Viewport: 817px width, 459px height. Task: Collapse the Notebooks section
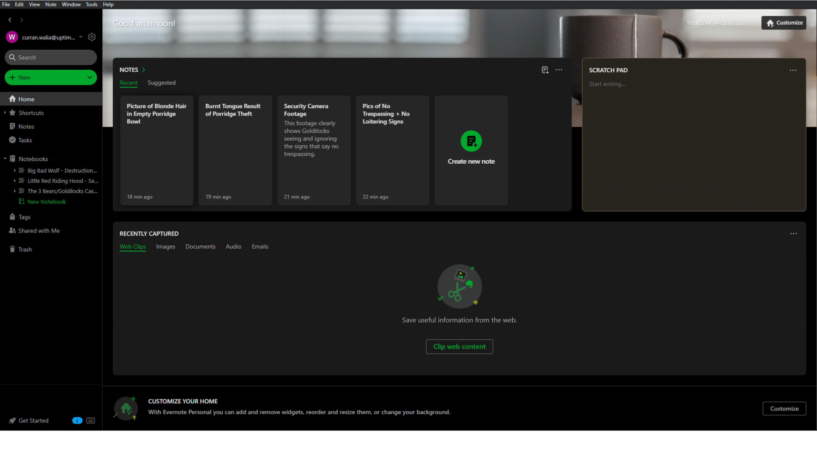click(5, 159)
